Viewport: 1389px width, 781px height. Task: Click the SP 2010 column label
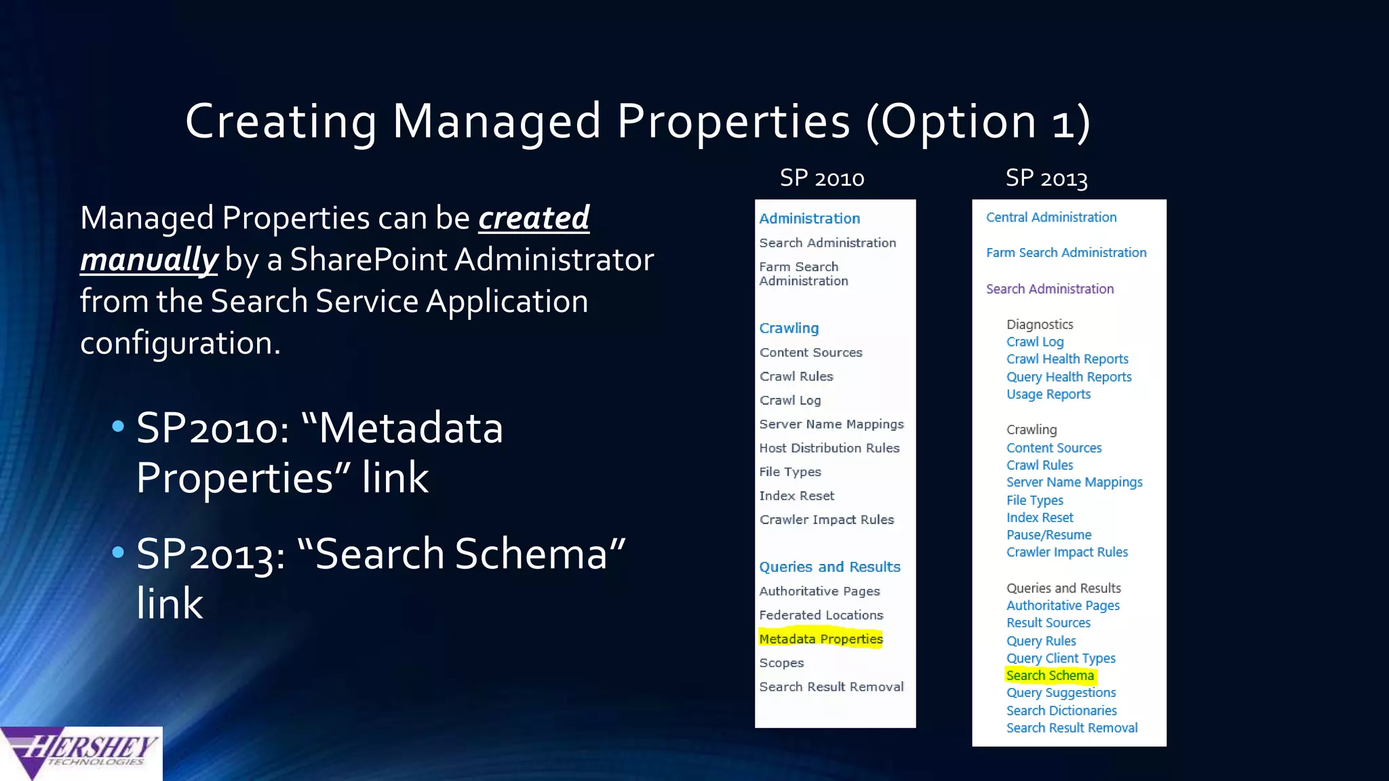point(822,178)
